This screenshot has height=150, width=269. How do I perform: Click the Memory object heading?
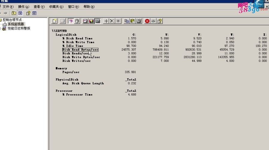pyautogui.click(x=61, y=68)
